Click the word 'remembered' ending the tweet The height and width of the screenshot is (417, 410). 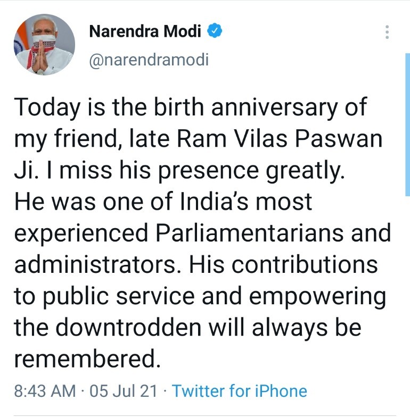84,359
